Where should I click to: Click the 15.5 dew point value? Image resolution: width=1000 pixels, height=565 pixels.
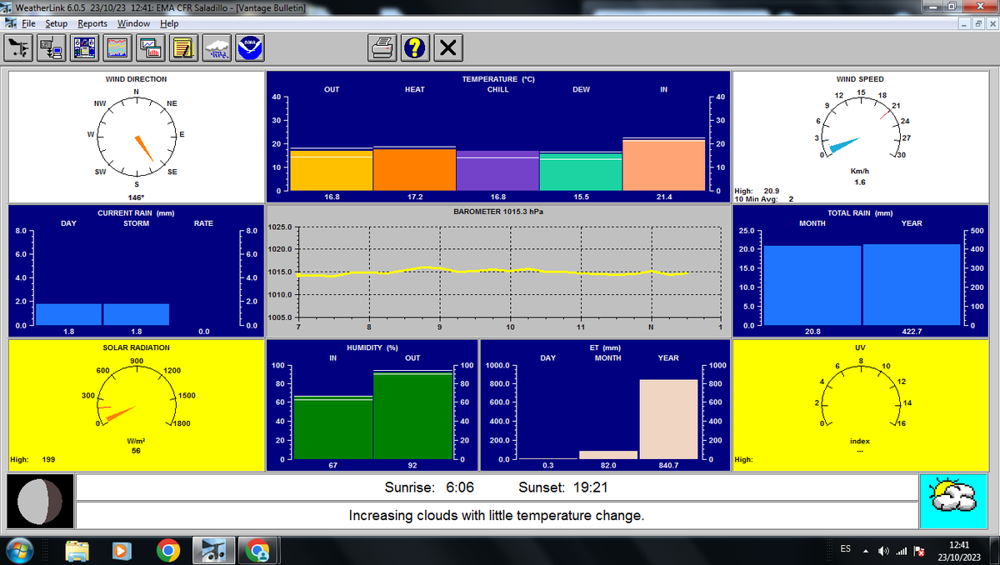coord(581,197)
